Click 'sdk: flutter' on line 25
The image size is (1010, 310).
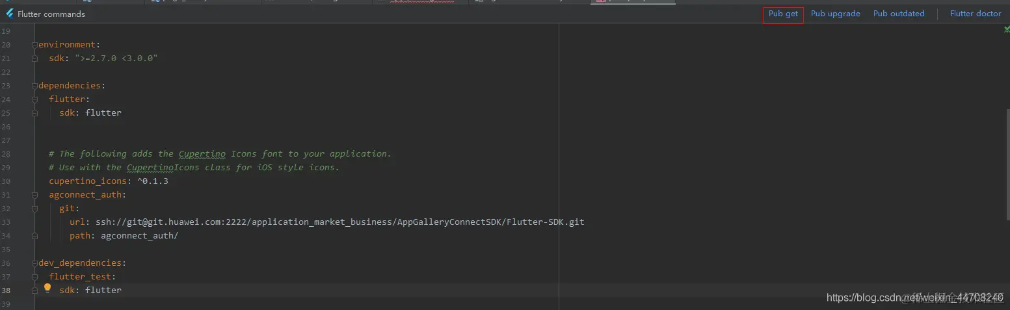pos(90,113)
